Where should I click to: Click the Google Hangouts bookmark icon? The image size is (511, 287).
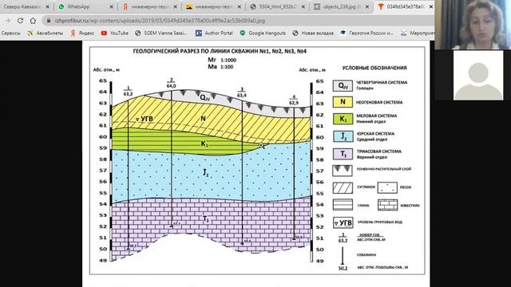coord(243,33)
